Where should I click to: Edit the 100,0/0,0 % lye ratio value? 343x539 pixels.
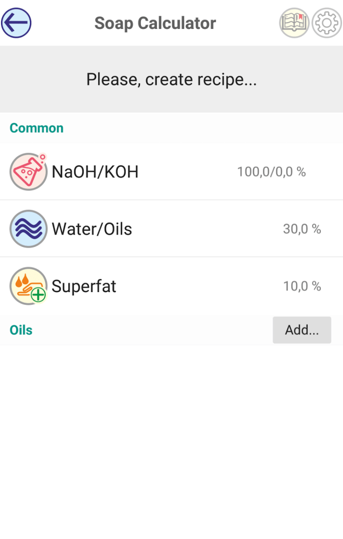271,172
